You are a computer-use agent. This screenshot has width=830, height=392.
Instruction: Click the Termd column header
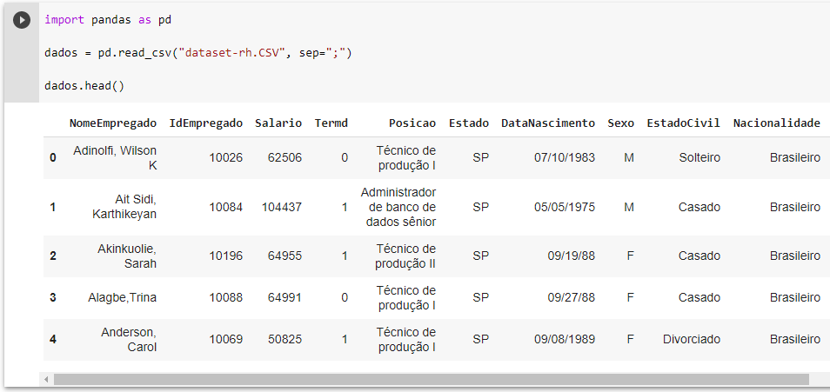coord(331,123)
